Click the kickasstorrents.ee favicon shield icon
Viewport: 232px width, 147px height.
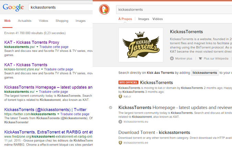(x=120, y=143)
